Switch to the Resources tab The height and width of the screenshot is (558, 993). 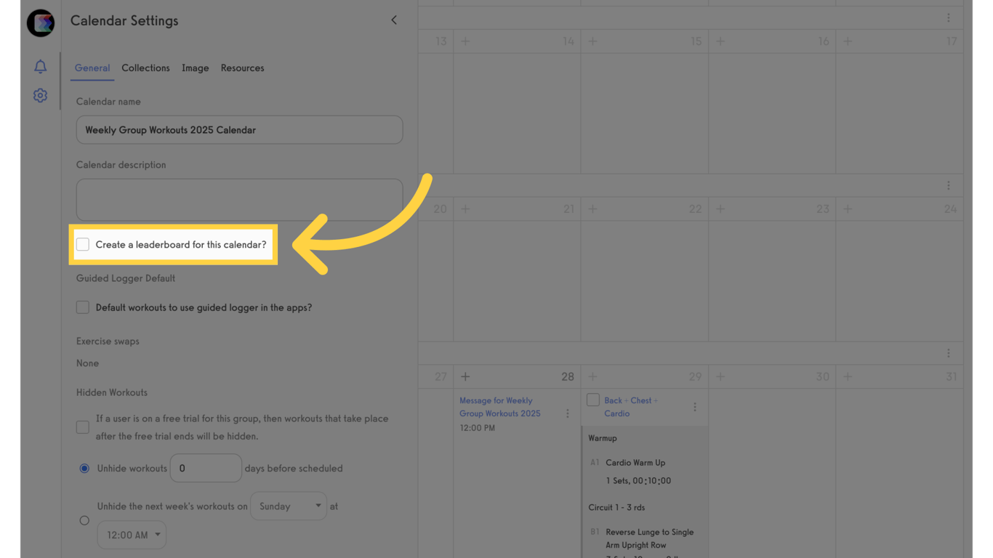pyautogui.click(x=242, y=68)
